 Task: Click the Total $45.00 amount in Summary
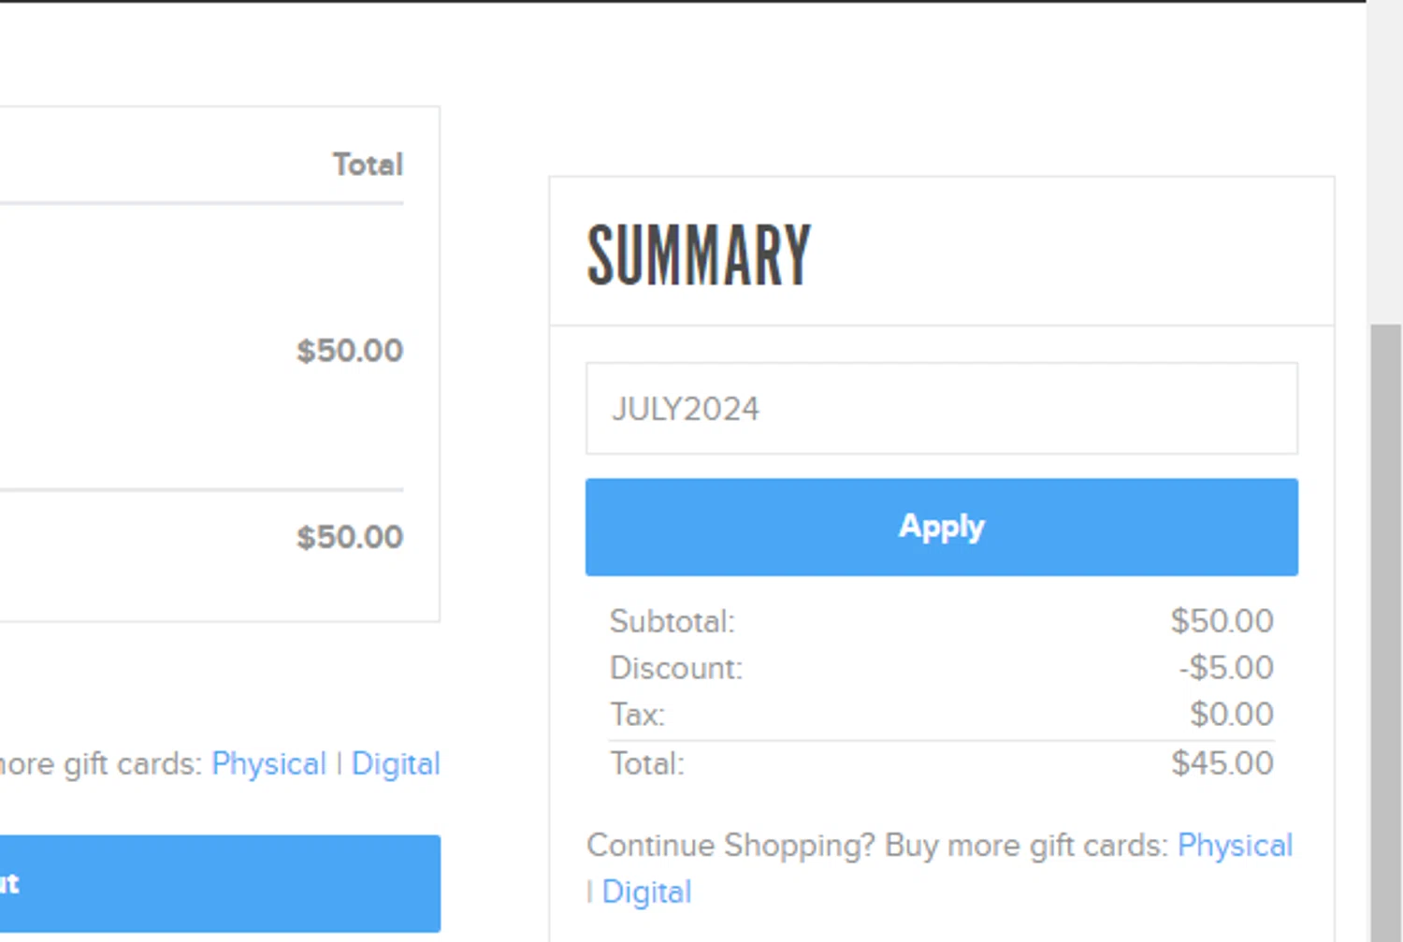(1222, 763)
